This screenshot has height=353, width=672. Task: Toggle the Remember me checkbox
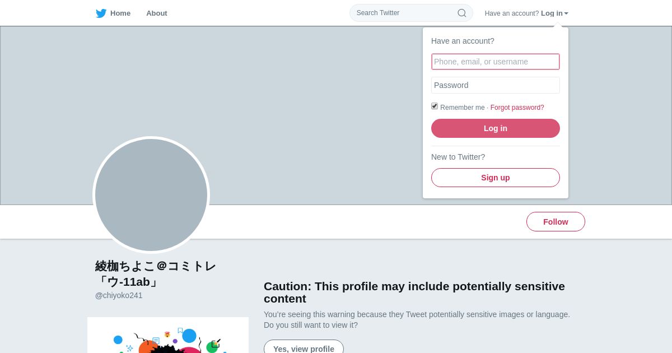[435, 106]
